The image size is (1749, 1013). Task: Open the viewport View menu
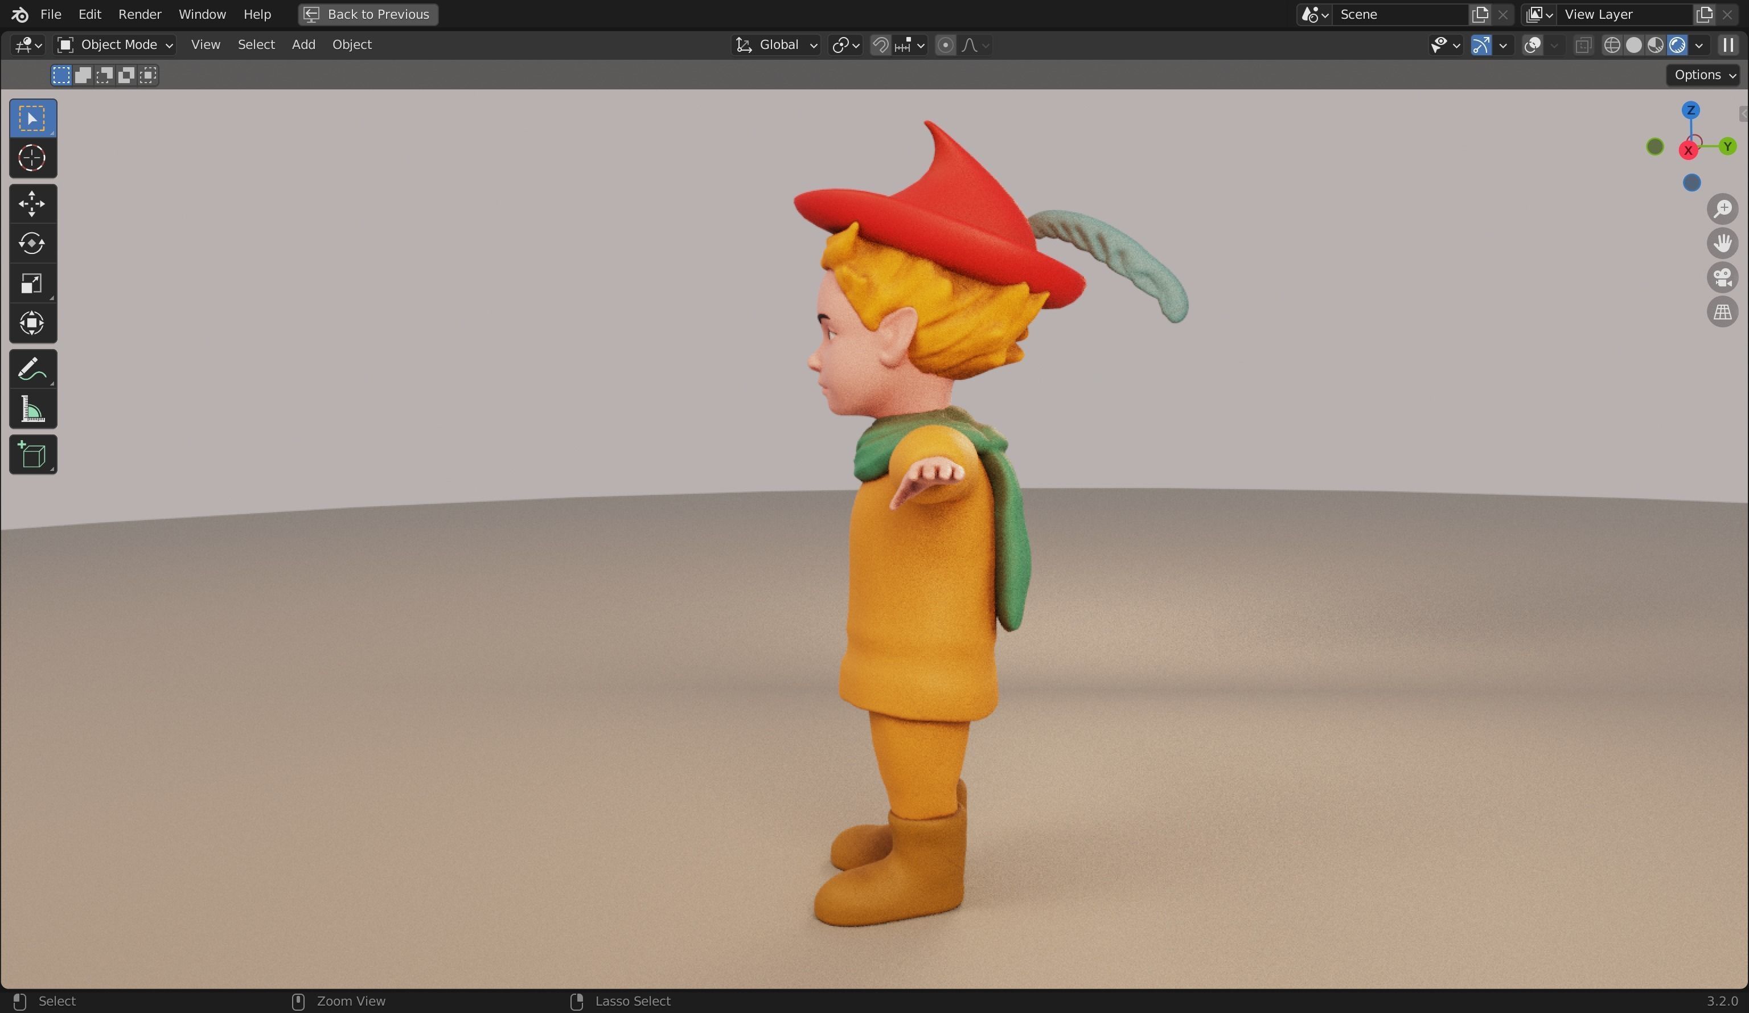[x=206, y=44]
